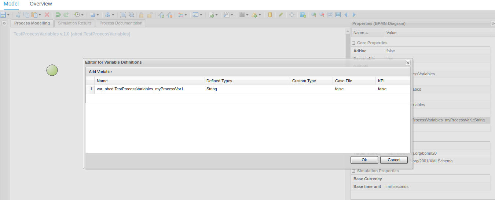The height and width of the screenshot is (200, 495).
Task: Click the Save floppy disk icon
Action: click(x=3, y=15)
